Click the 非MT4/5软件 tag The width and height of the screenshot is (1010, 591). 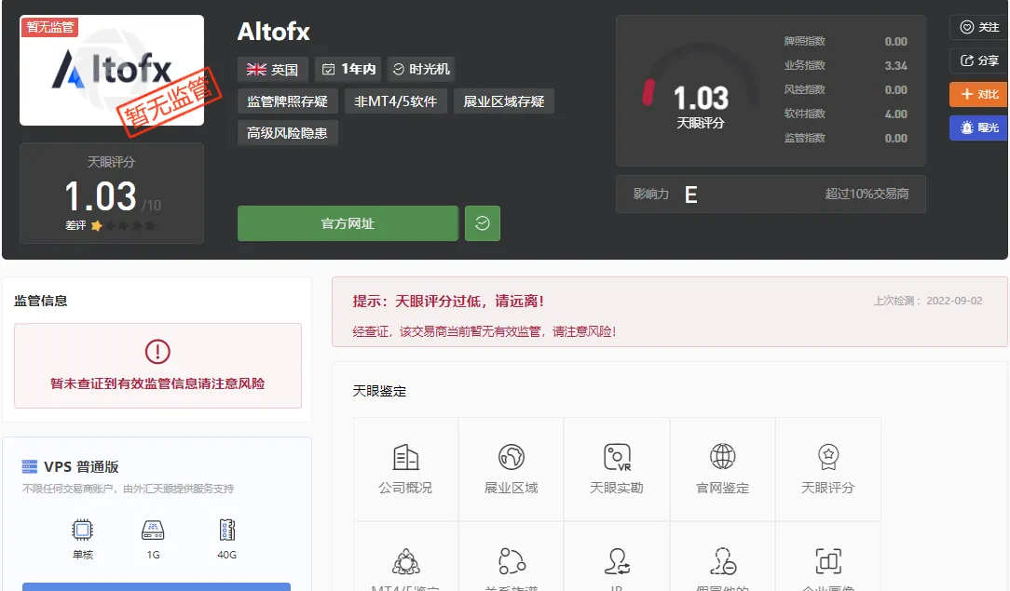395,101
